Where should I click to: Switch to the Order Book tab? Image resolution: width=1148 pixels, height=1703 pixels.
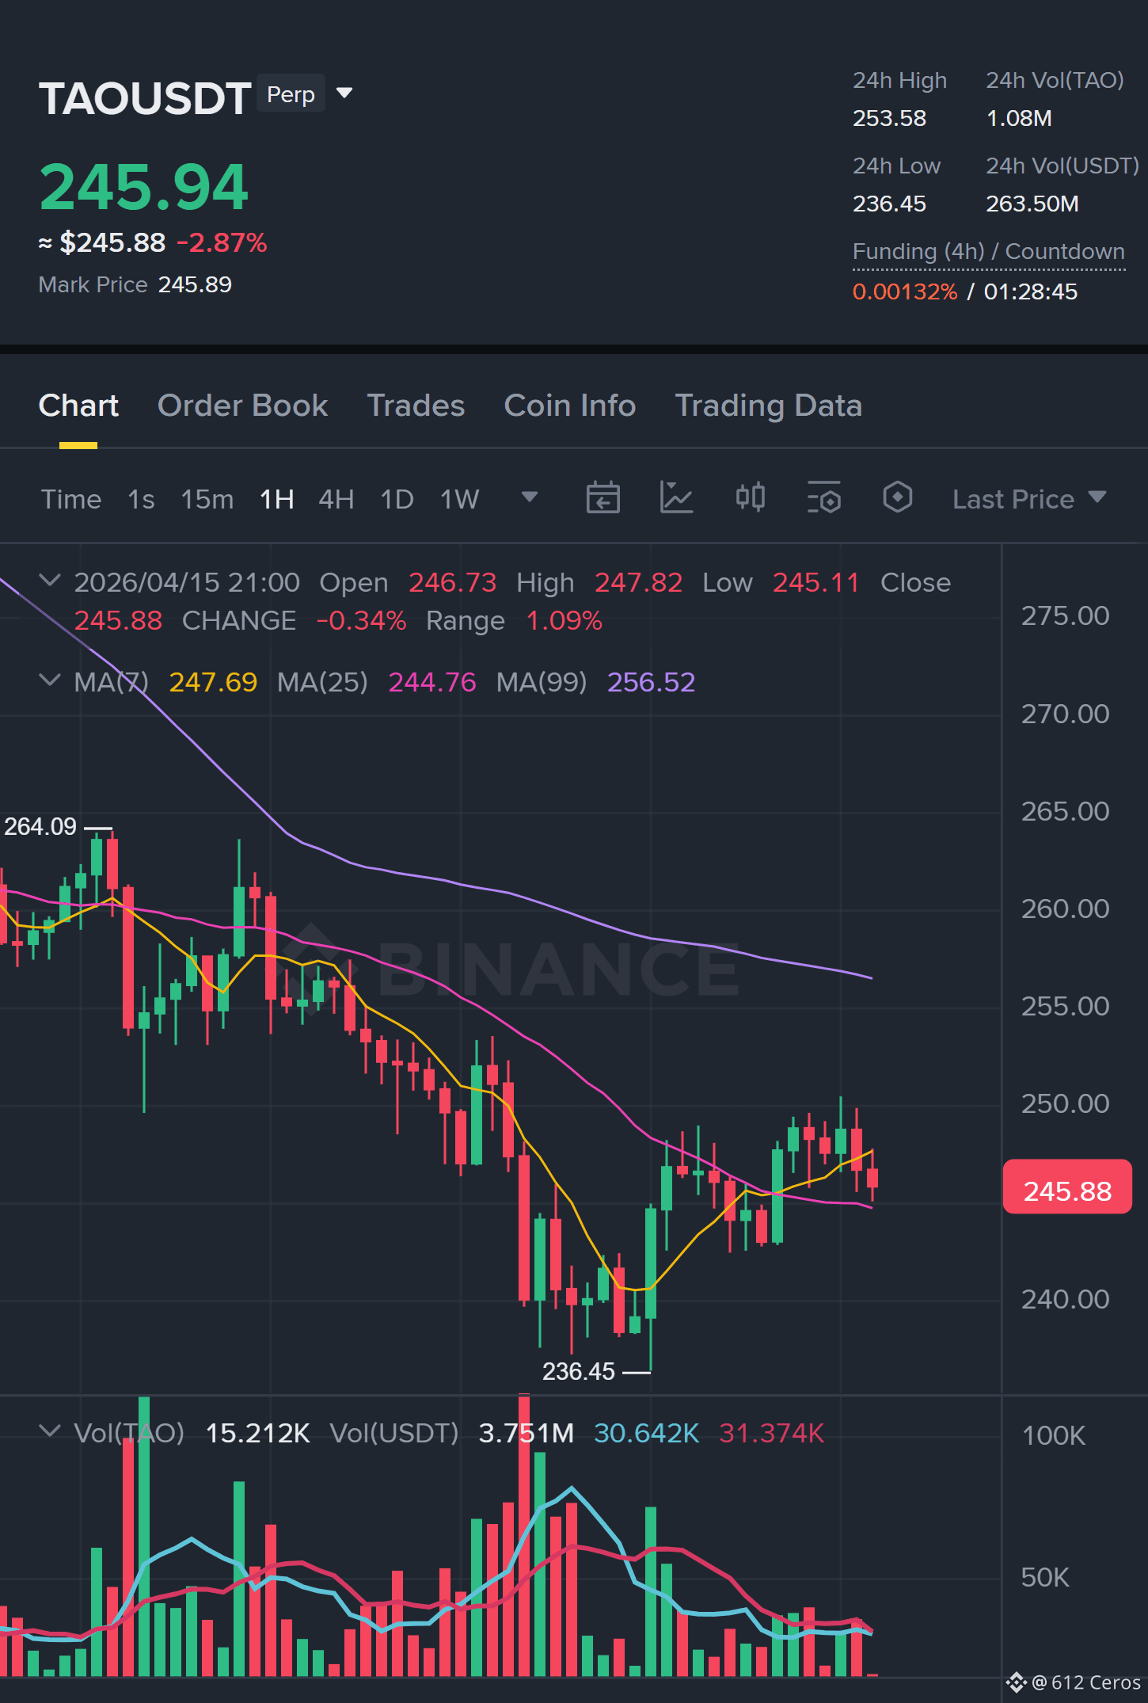(x=242, y=406)
